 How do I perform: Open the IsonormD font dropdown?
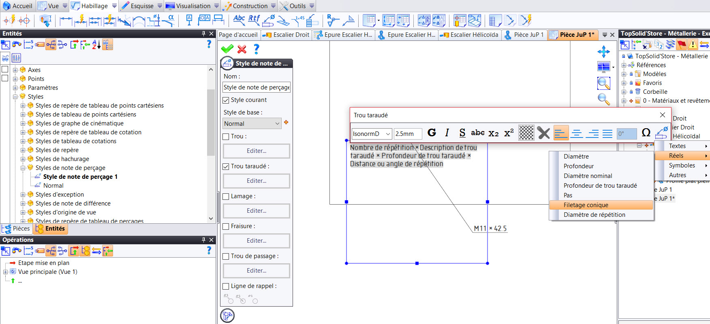point(372,133)
